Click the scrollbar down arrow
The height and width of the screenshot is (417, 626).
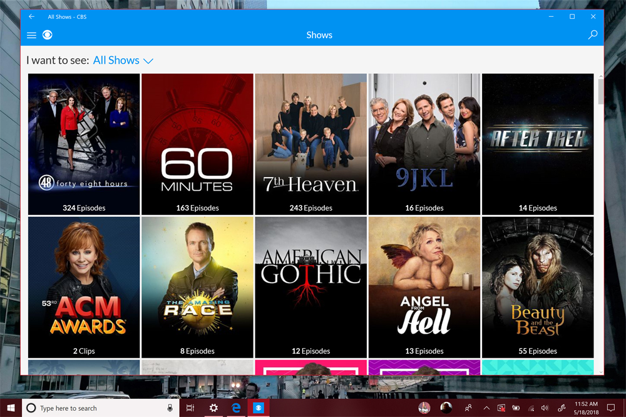[x=600, y=372]
